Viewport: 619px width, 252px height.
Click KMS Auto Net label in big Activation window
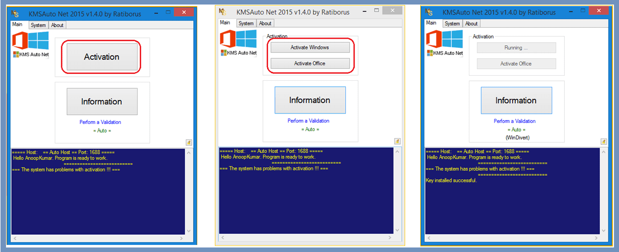[x=31, y=54]
